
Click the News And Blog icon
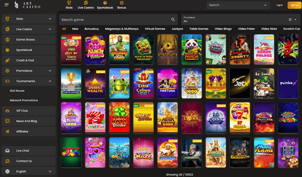(7, 121)
